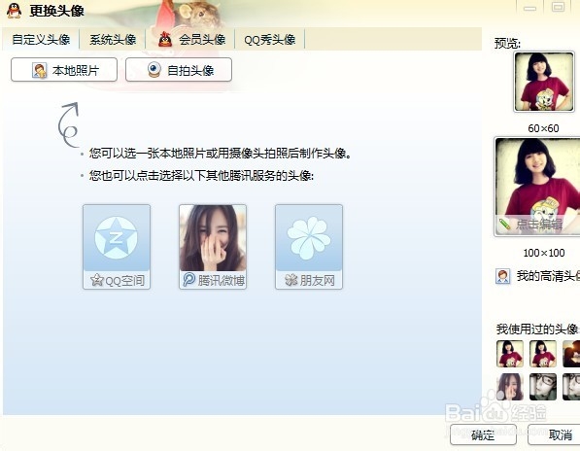
Task: Minimize the 更换头像 window
Action: click(x=529, y=8)
